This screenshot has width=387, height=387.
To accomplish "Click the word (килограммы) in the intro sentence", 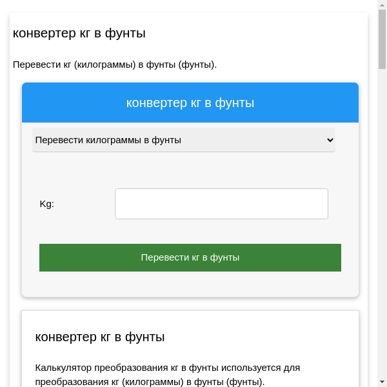I will coord(104,64).
